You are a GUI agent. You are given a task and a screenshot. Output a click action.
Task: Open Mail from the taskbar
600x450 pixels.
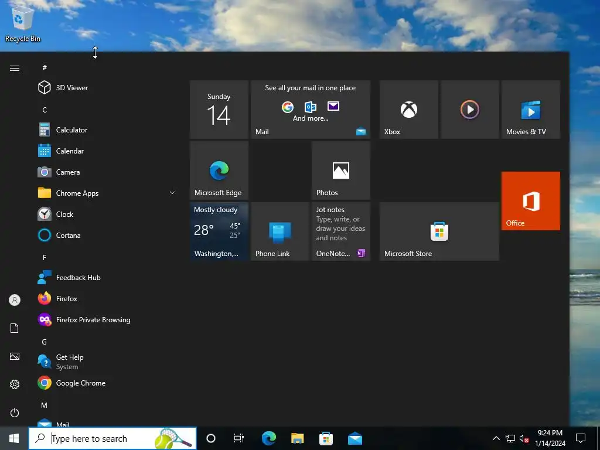coord(354,438)
